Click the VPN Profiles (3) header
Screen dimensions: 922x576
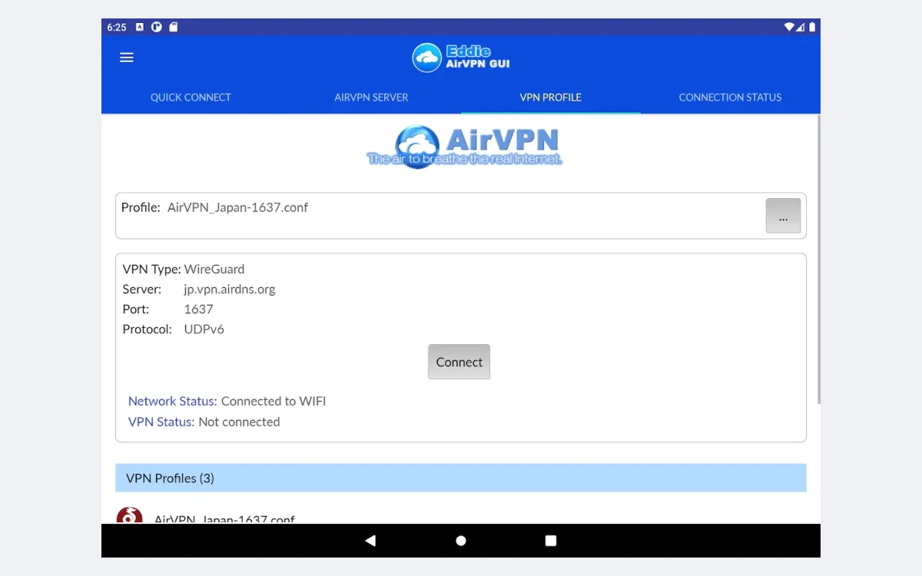(461, 478)
